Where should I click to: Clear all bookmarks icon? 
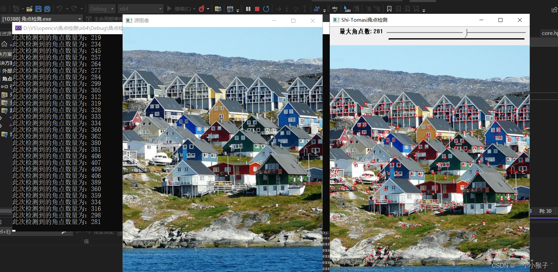[x=416, y=9]
